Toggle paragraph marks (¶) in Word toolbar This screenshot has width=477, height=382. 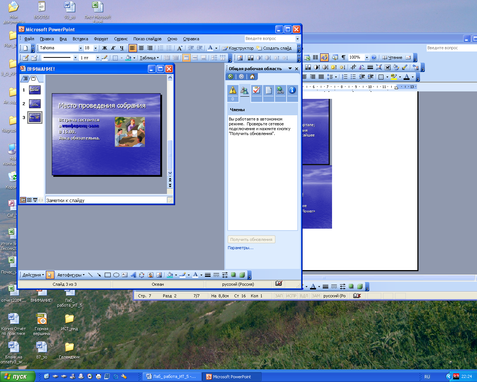[344, 57]
